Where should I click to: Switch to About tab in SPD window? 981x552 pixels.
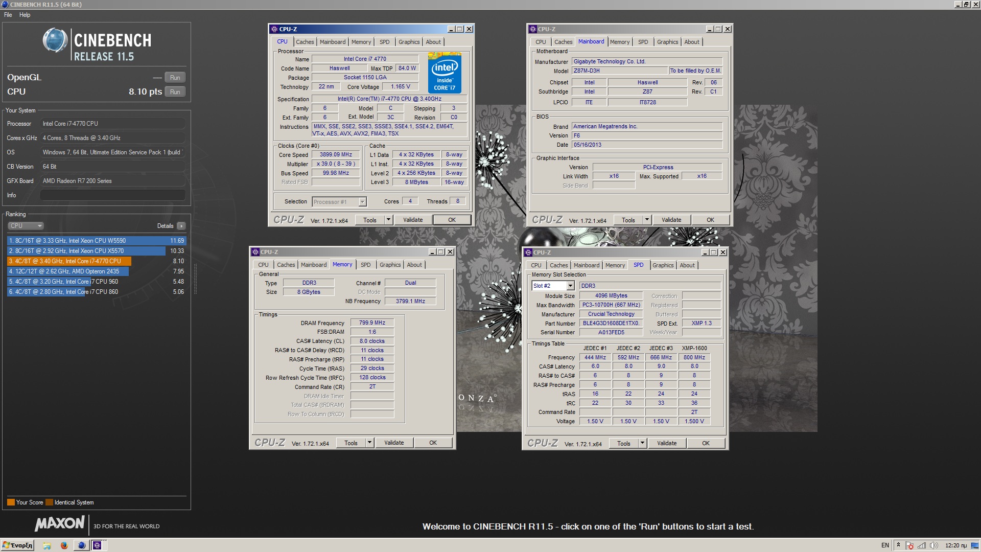pyautogui.click(x=687, y=265)
